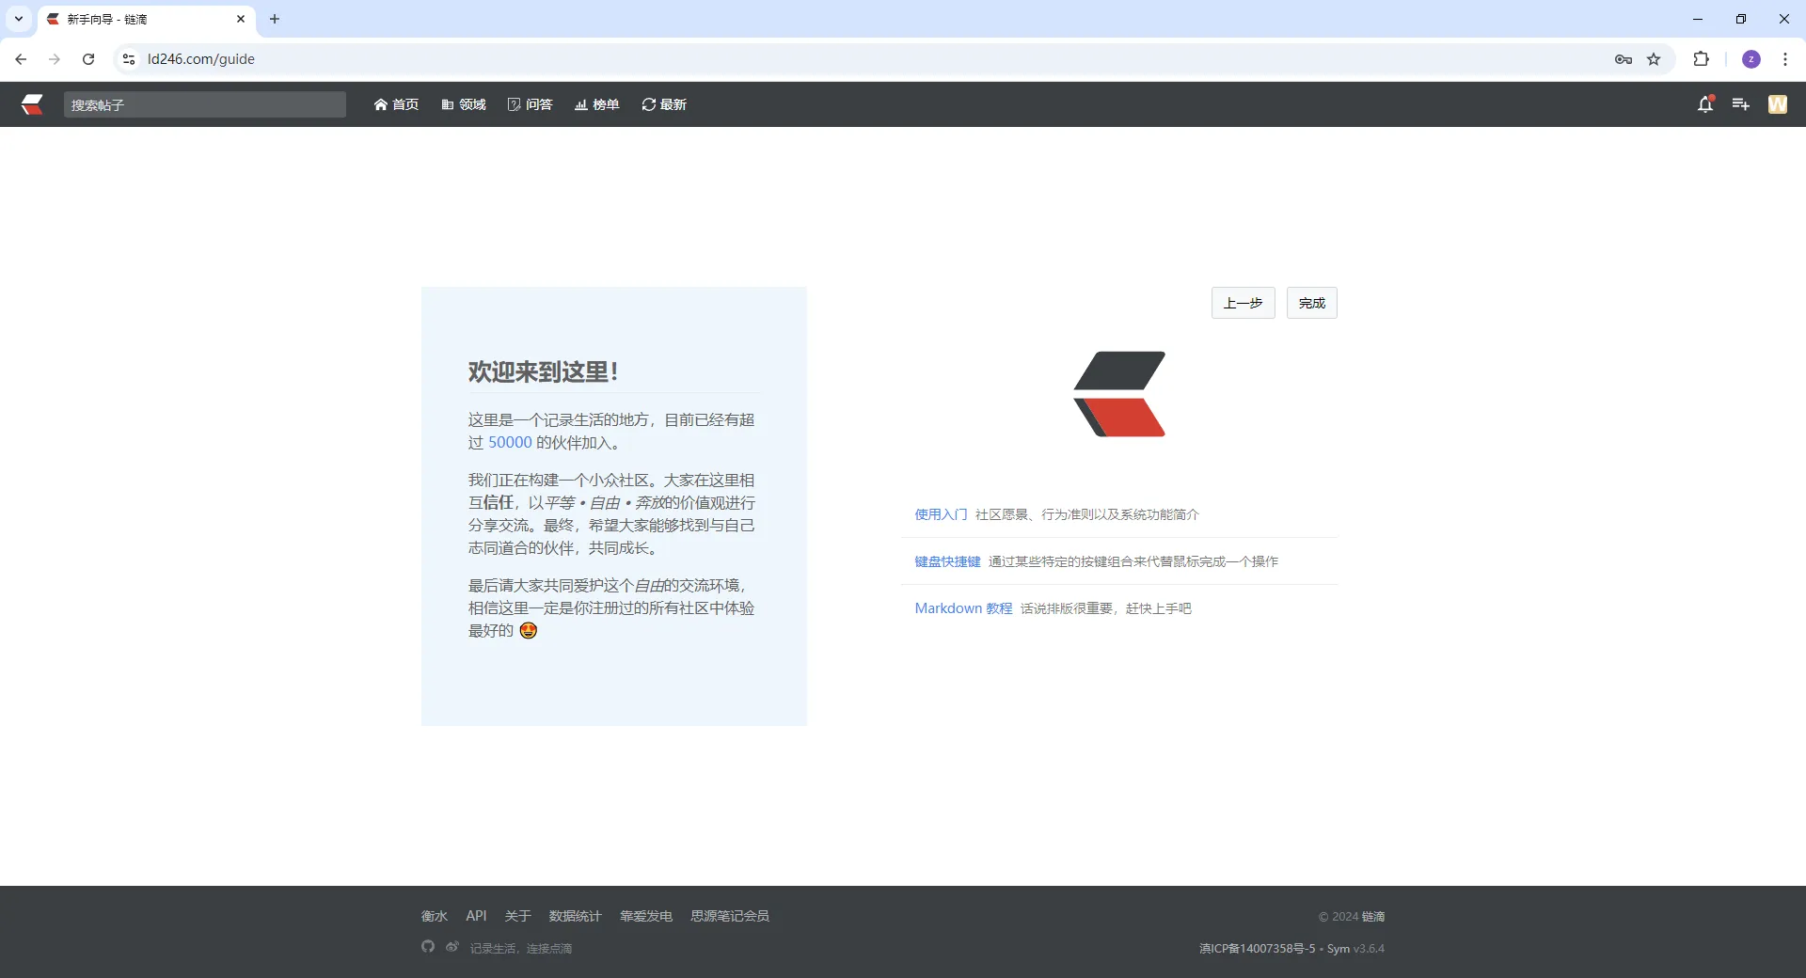The height and width of the screenshot is (978, 1806).
Task: Open the notifications bell in the site header
Action: 1705,104
